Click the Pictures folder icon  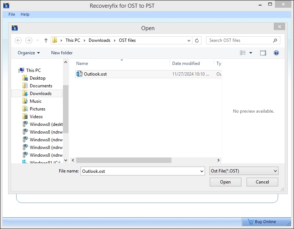(25, 109)
